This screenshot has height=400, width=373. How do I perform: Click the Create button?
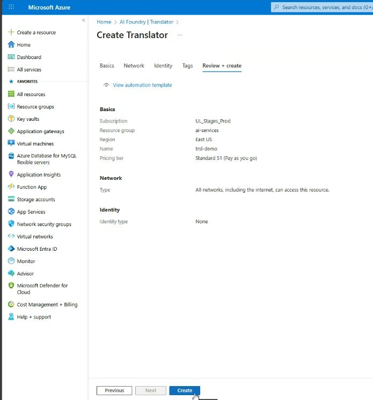pos(185,390)
